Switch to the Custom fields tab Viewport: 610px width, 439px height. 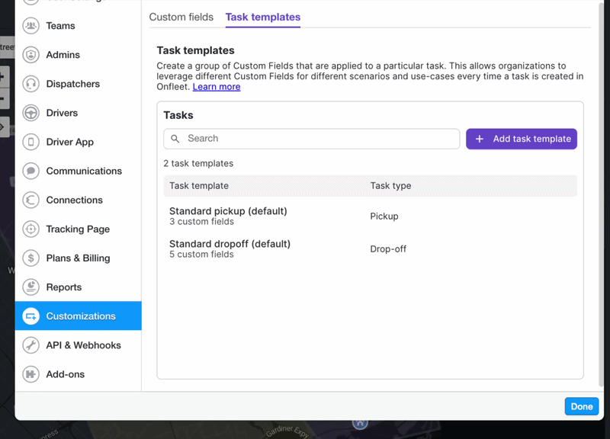click(181, 17)
